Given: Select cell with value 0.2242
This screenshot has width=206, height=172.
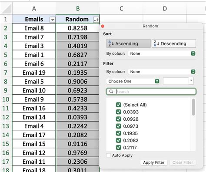Looking at the screenshot, I should pos(78,126).
